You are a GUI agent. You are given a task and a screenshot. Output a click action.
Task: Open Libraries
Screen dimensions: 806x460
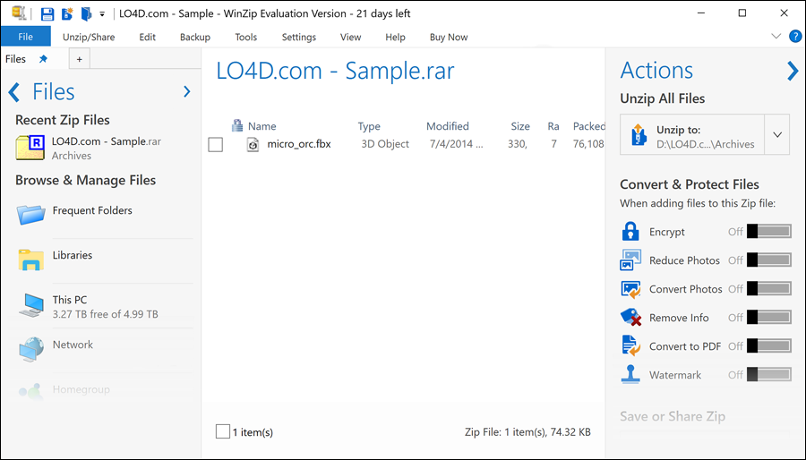coord(72,255)
